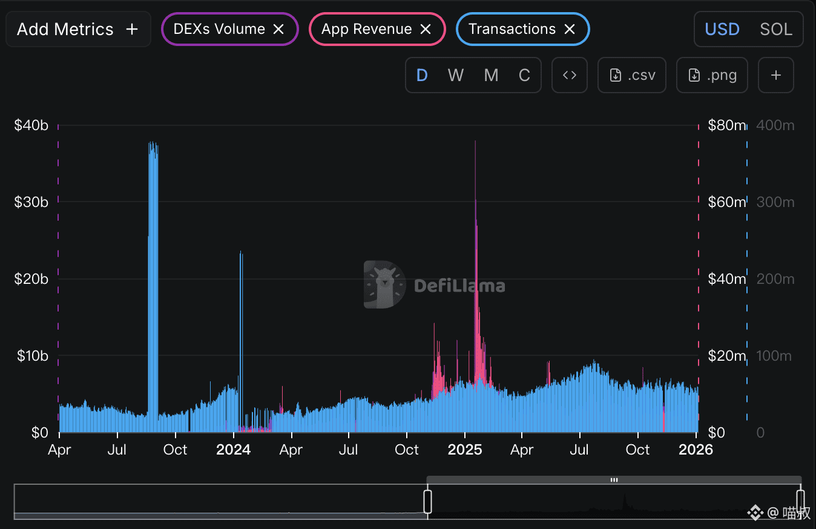Image resolution: width=816 pixels, height=529 pixels.
Task: Select daily (D) chart interval
Action: [x=422, y=75]
